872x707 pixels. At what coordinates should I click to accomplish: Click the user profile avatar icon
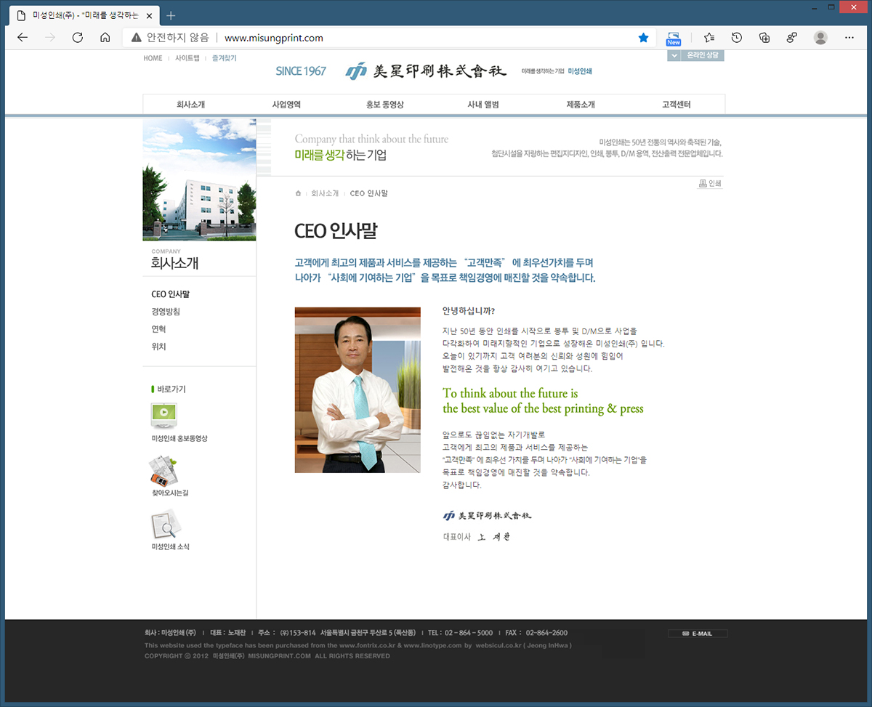click(820, 38)
